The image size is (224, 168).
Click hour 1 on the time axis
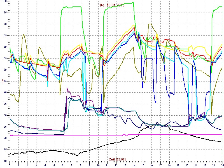click(18, 165)
